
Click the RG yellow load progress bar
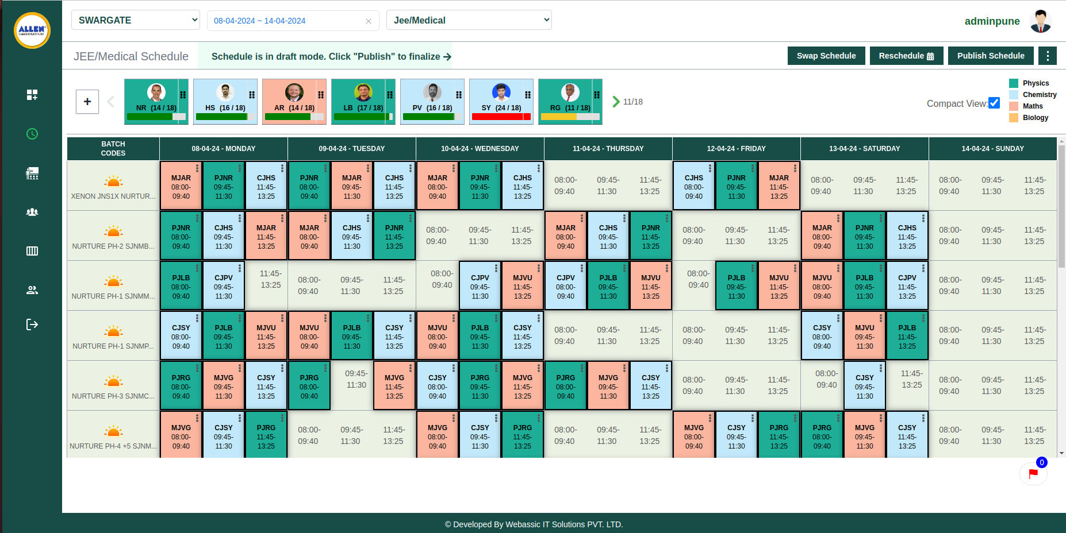coord(570,117)
